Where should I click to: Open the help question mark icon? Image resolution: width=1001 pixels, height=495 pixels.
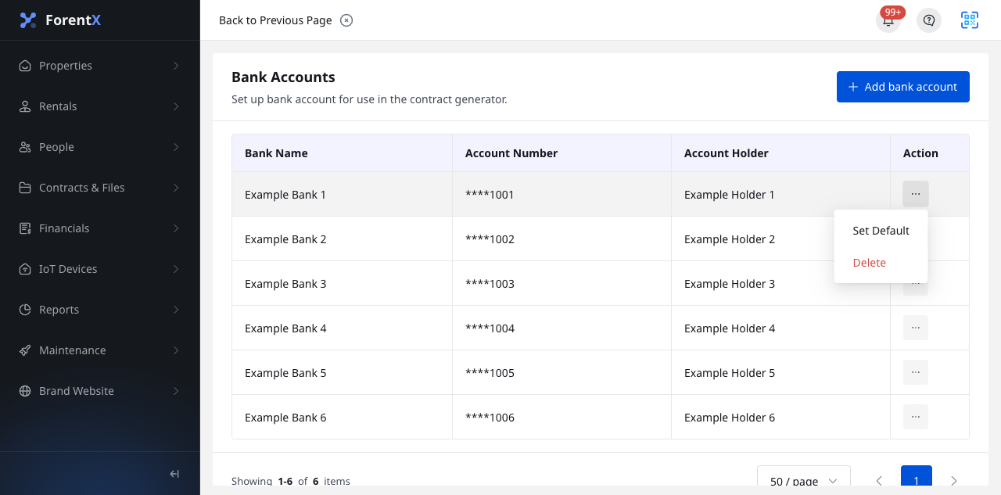[x=929, y=20]
